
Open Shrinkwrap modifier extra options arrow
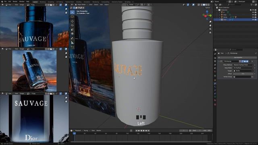click(x=250, y=61)
